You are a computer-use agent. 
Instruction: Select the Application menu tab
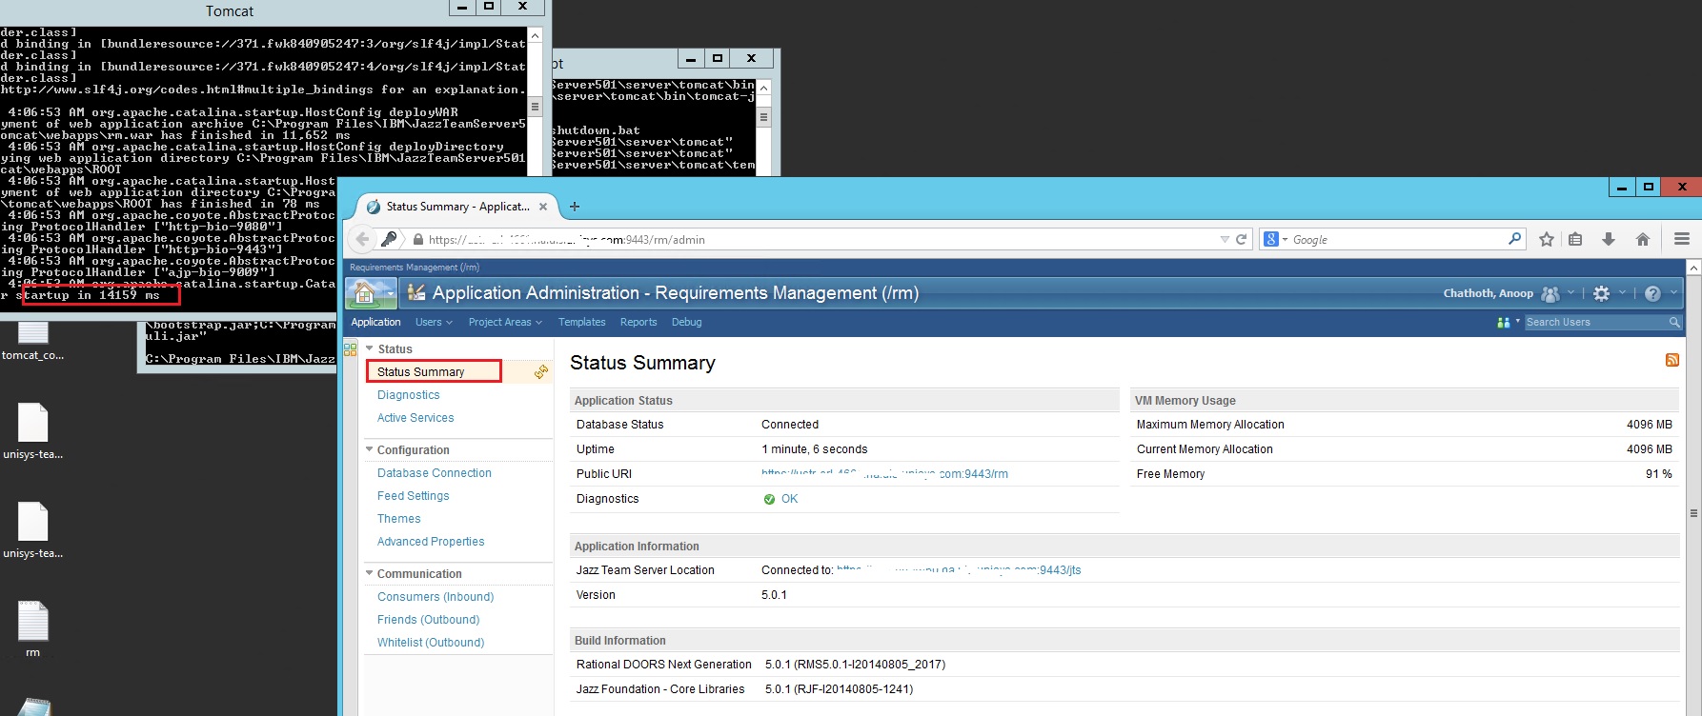(375, 322)
